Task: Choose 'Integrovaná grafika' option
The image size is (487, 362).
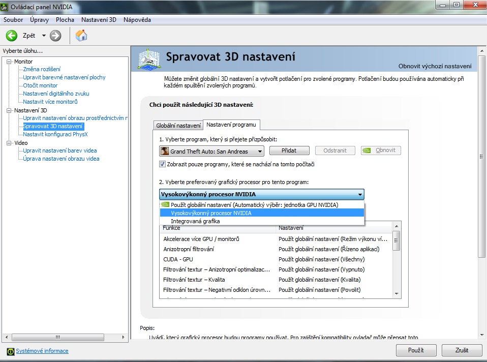Action: tap(261, 221)
